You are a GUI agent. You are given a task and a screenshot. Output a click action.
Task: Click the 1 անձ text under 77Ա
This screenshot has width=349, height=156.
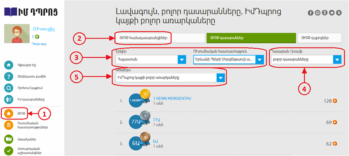pos(159,125)
